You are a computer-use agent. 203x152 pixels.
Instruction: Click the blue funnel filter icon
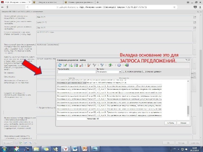click(102, 65)
